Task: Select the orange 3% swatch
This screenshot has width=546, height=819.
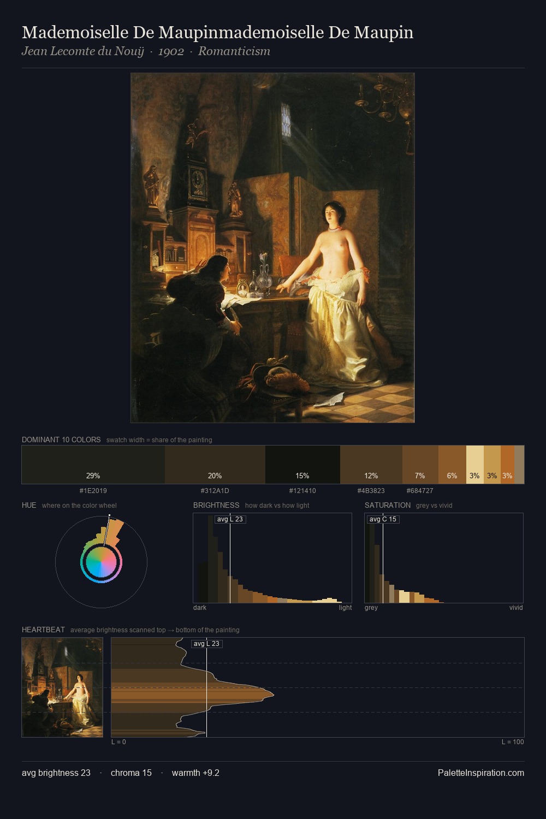Action: point(507,465)
